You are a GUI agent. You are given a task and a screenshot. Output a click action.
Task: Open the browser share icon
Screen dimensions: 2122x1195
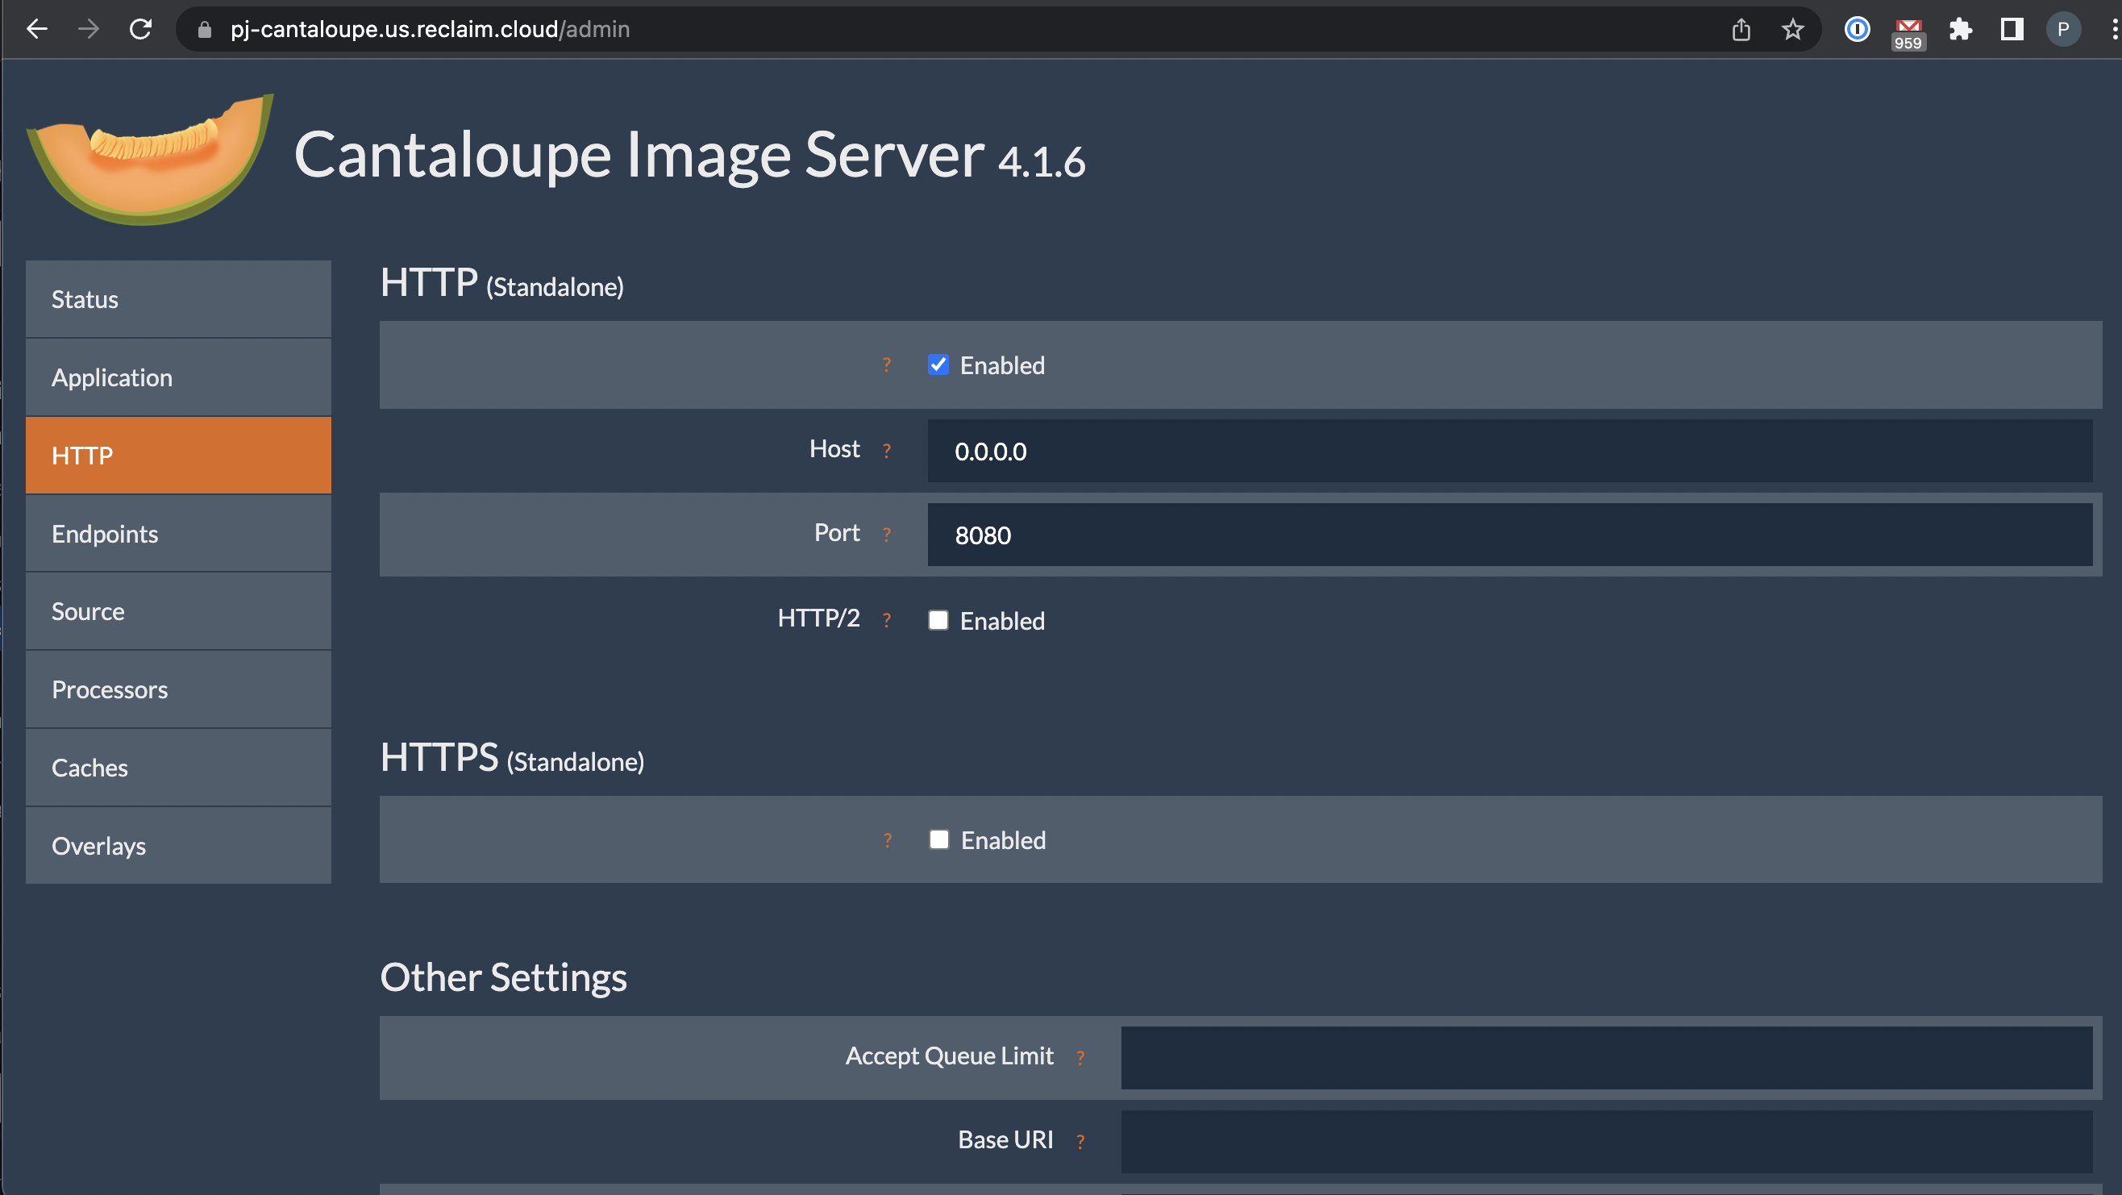tap(1741, 30)
